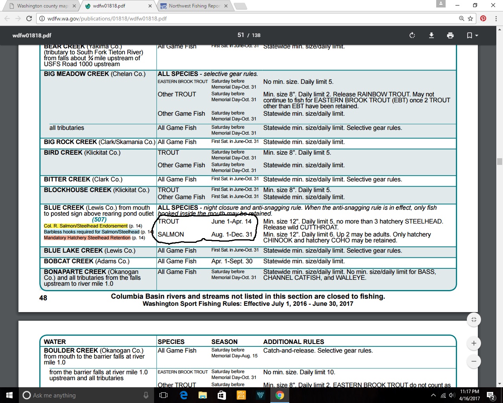
Task: Click the Pinterest extension icon
Action: point(483,18)
